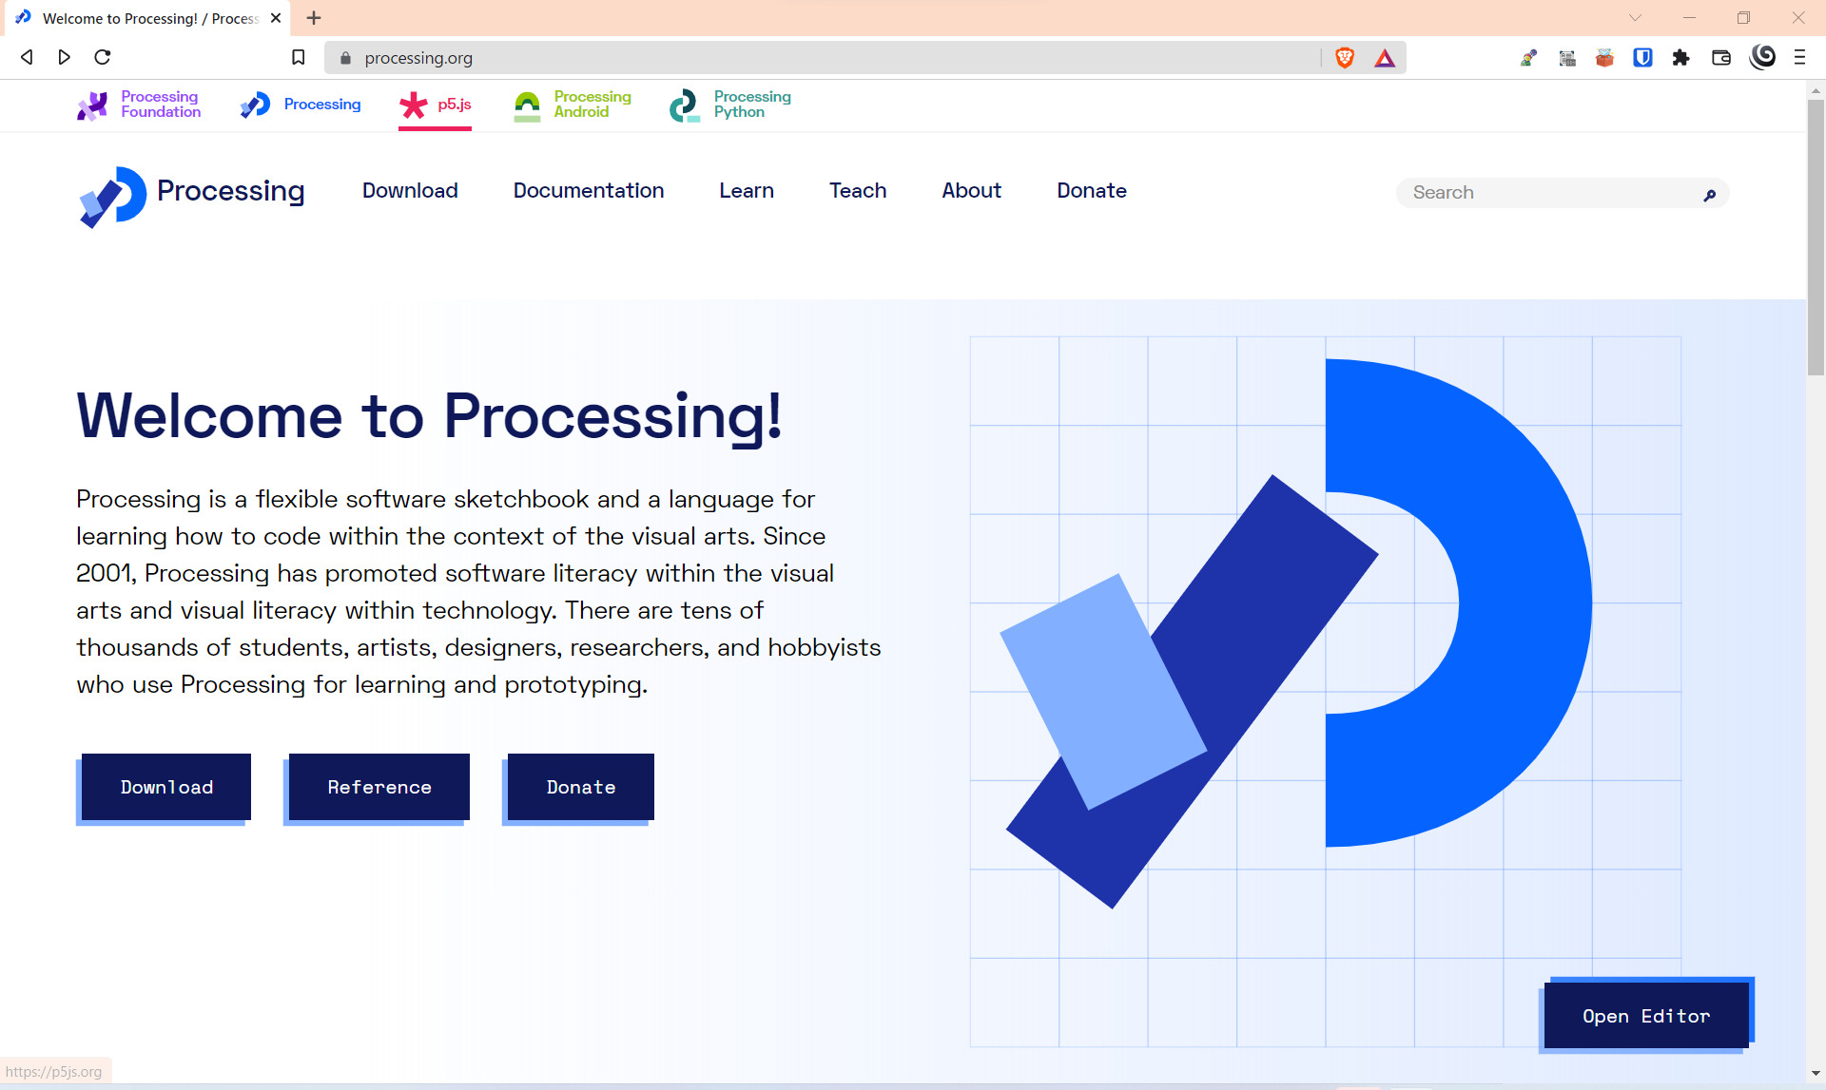The height and width of the screenshot is (1090, 1826).
Task: Open Brave Rewards triangle icon
Action: (1385, 58)
